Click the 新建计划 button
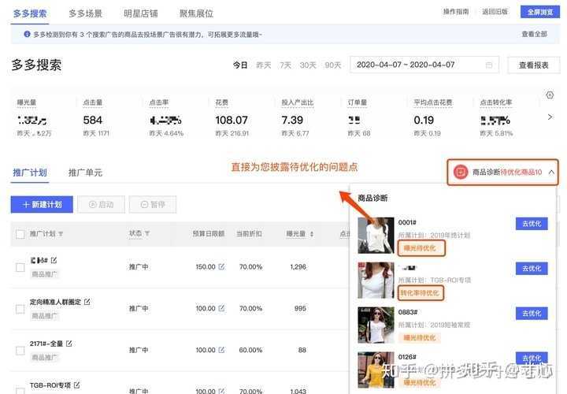This screenshot has height=394, width=567. pyautogui.click(x=42, y=204)
